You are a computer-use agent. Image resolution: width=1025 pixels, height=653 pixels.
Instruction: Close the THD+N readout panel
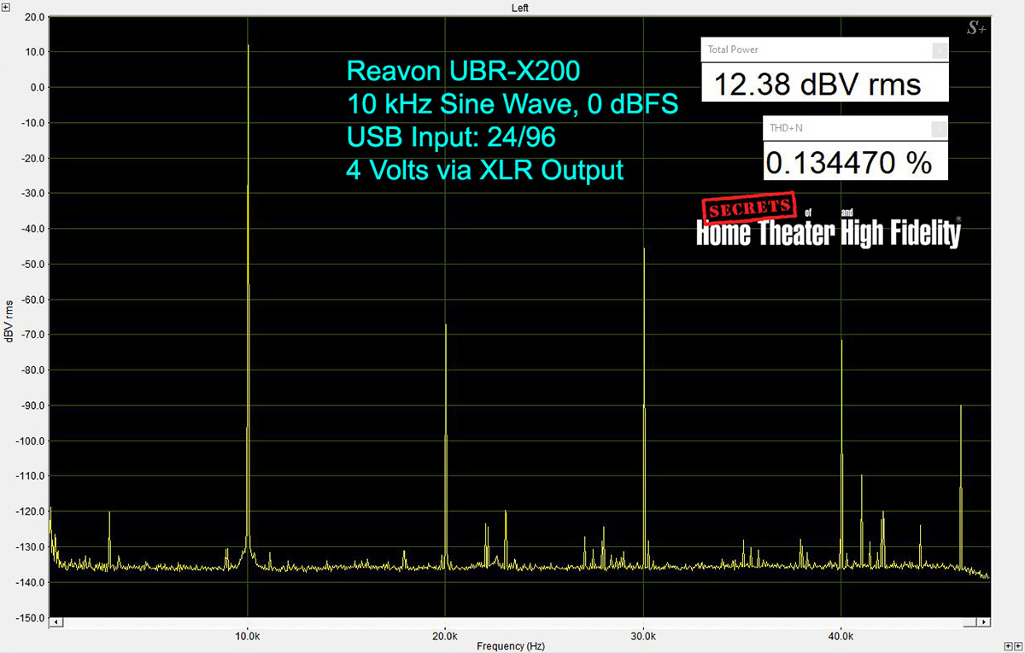point(939,129)
